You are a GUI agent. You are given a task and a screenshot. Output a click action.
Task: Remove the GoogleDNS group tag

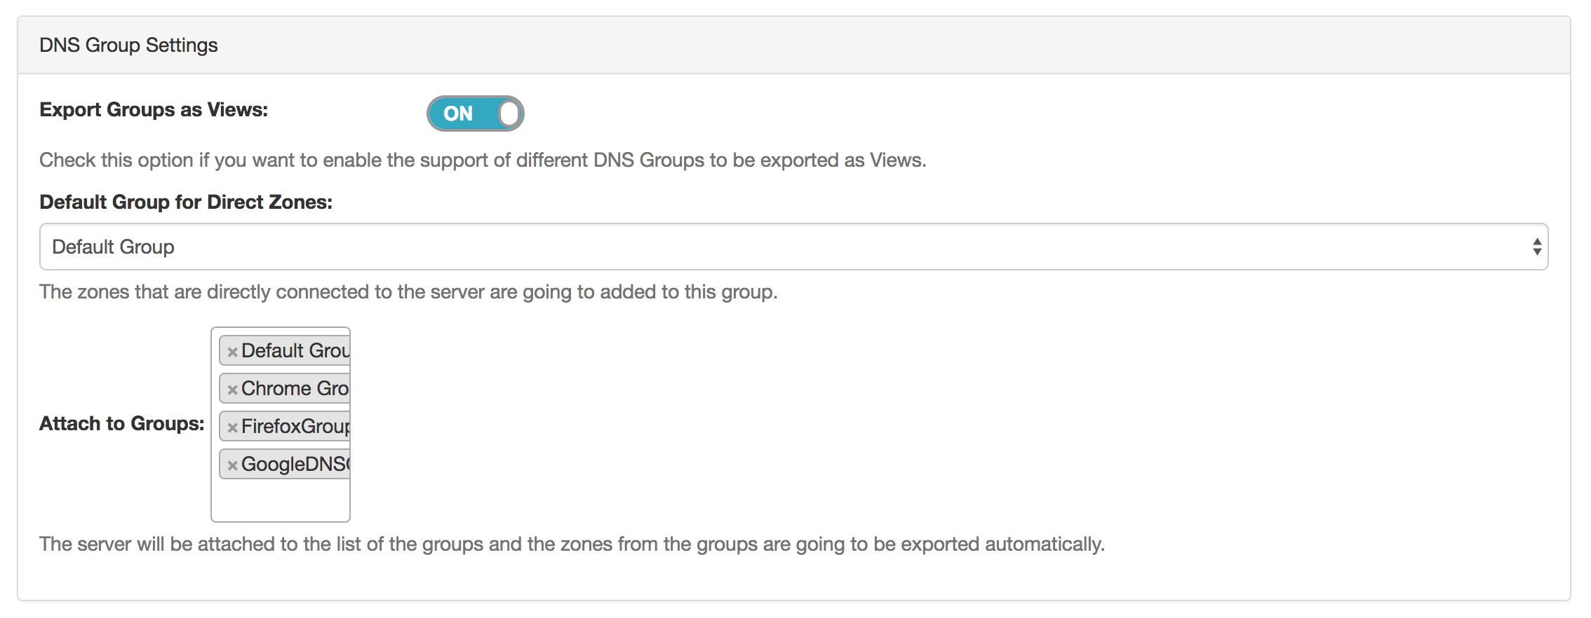pyautogui.click(x=232, y=465)
